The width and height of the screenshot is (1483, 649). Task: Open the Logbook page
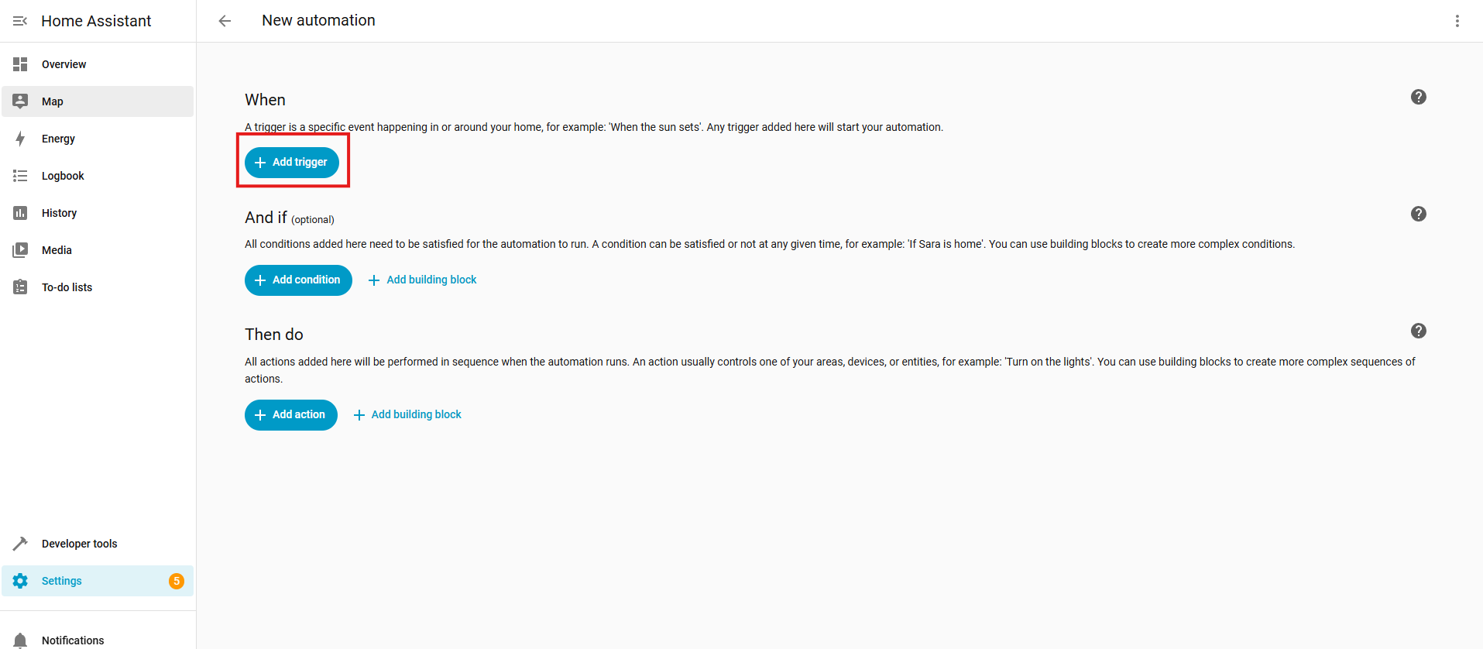point(63,176)
